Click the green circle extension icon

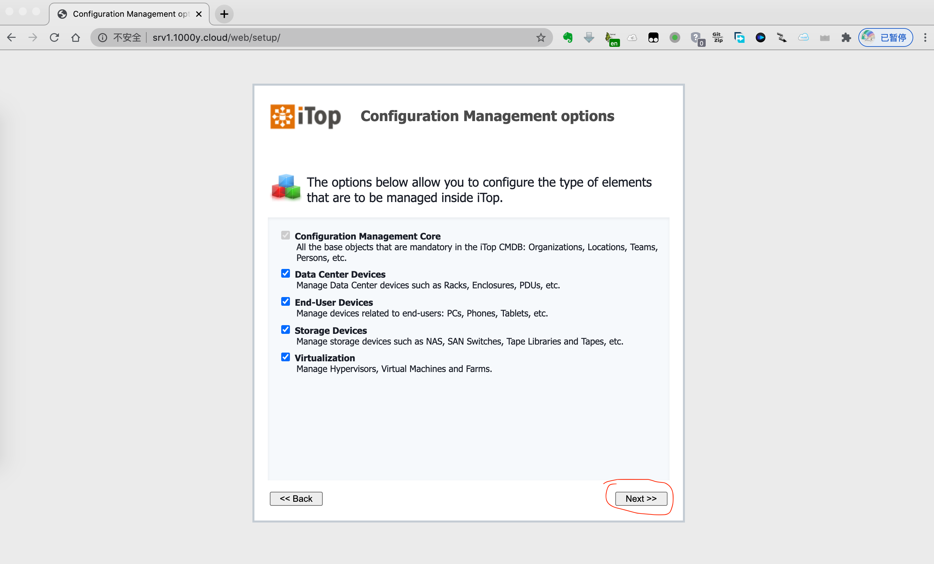(x=675, y=37)
